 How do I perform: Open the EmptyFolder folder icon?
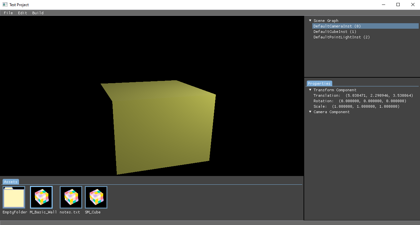(14, 197)
